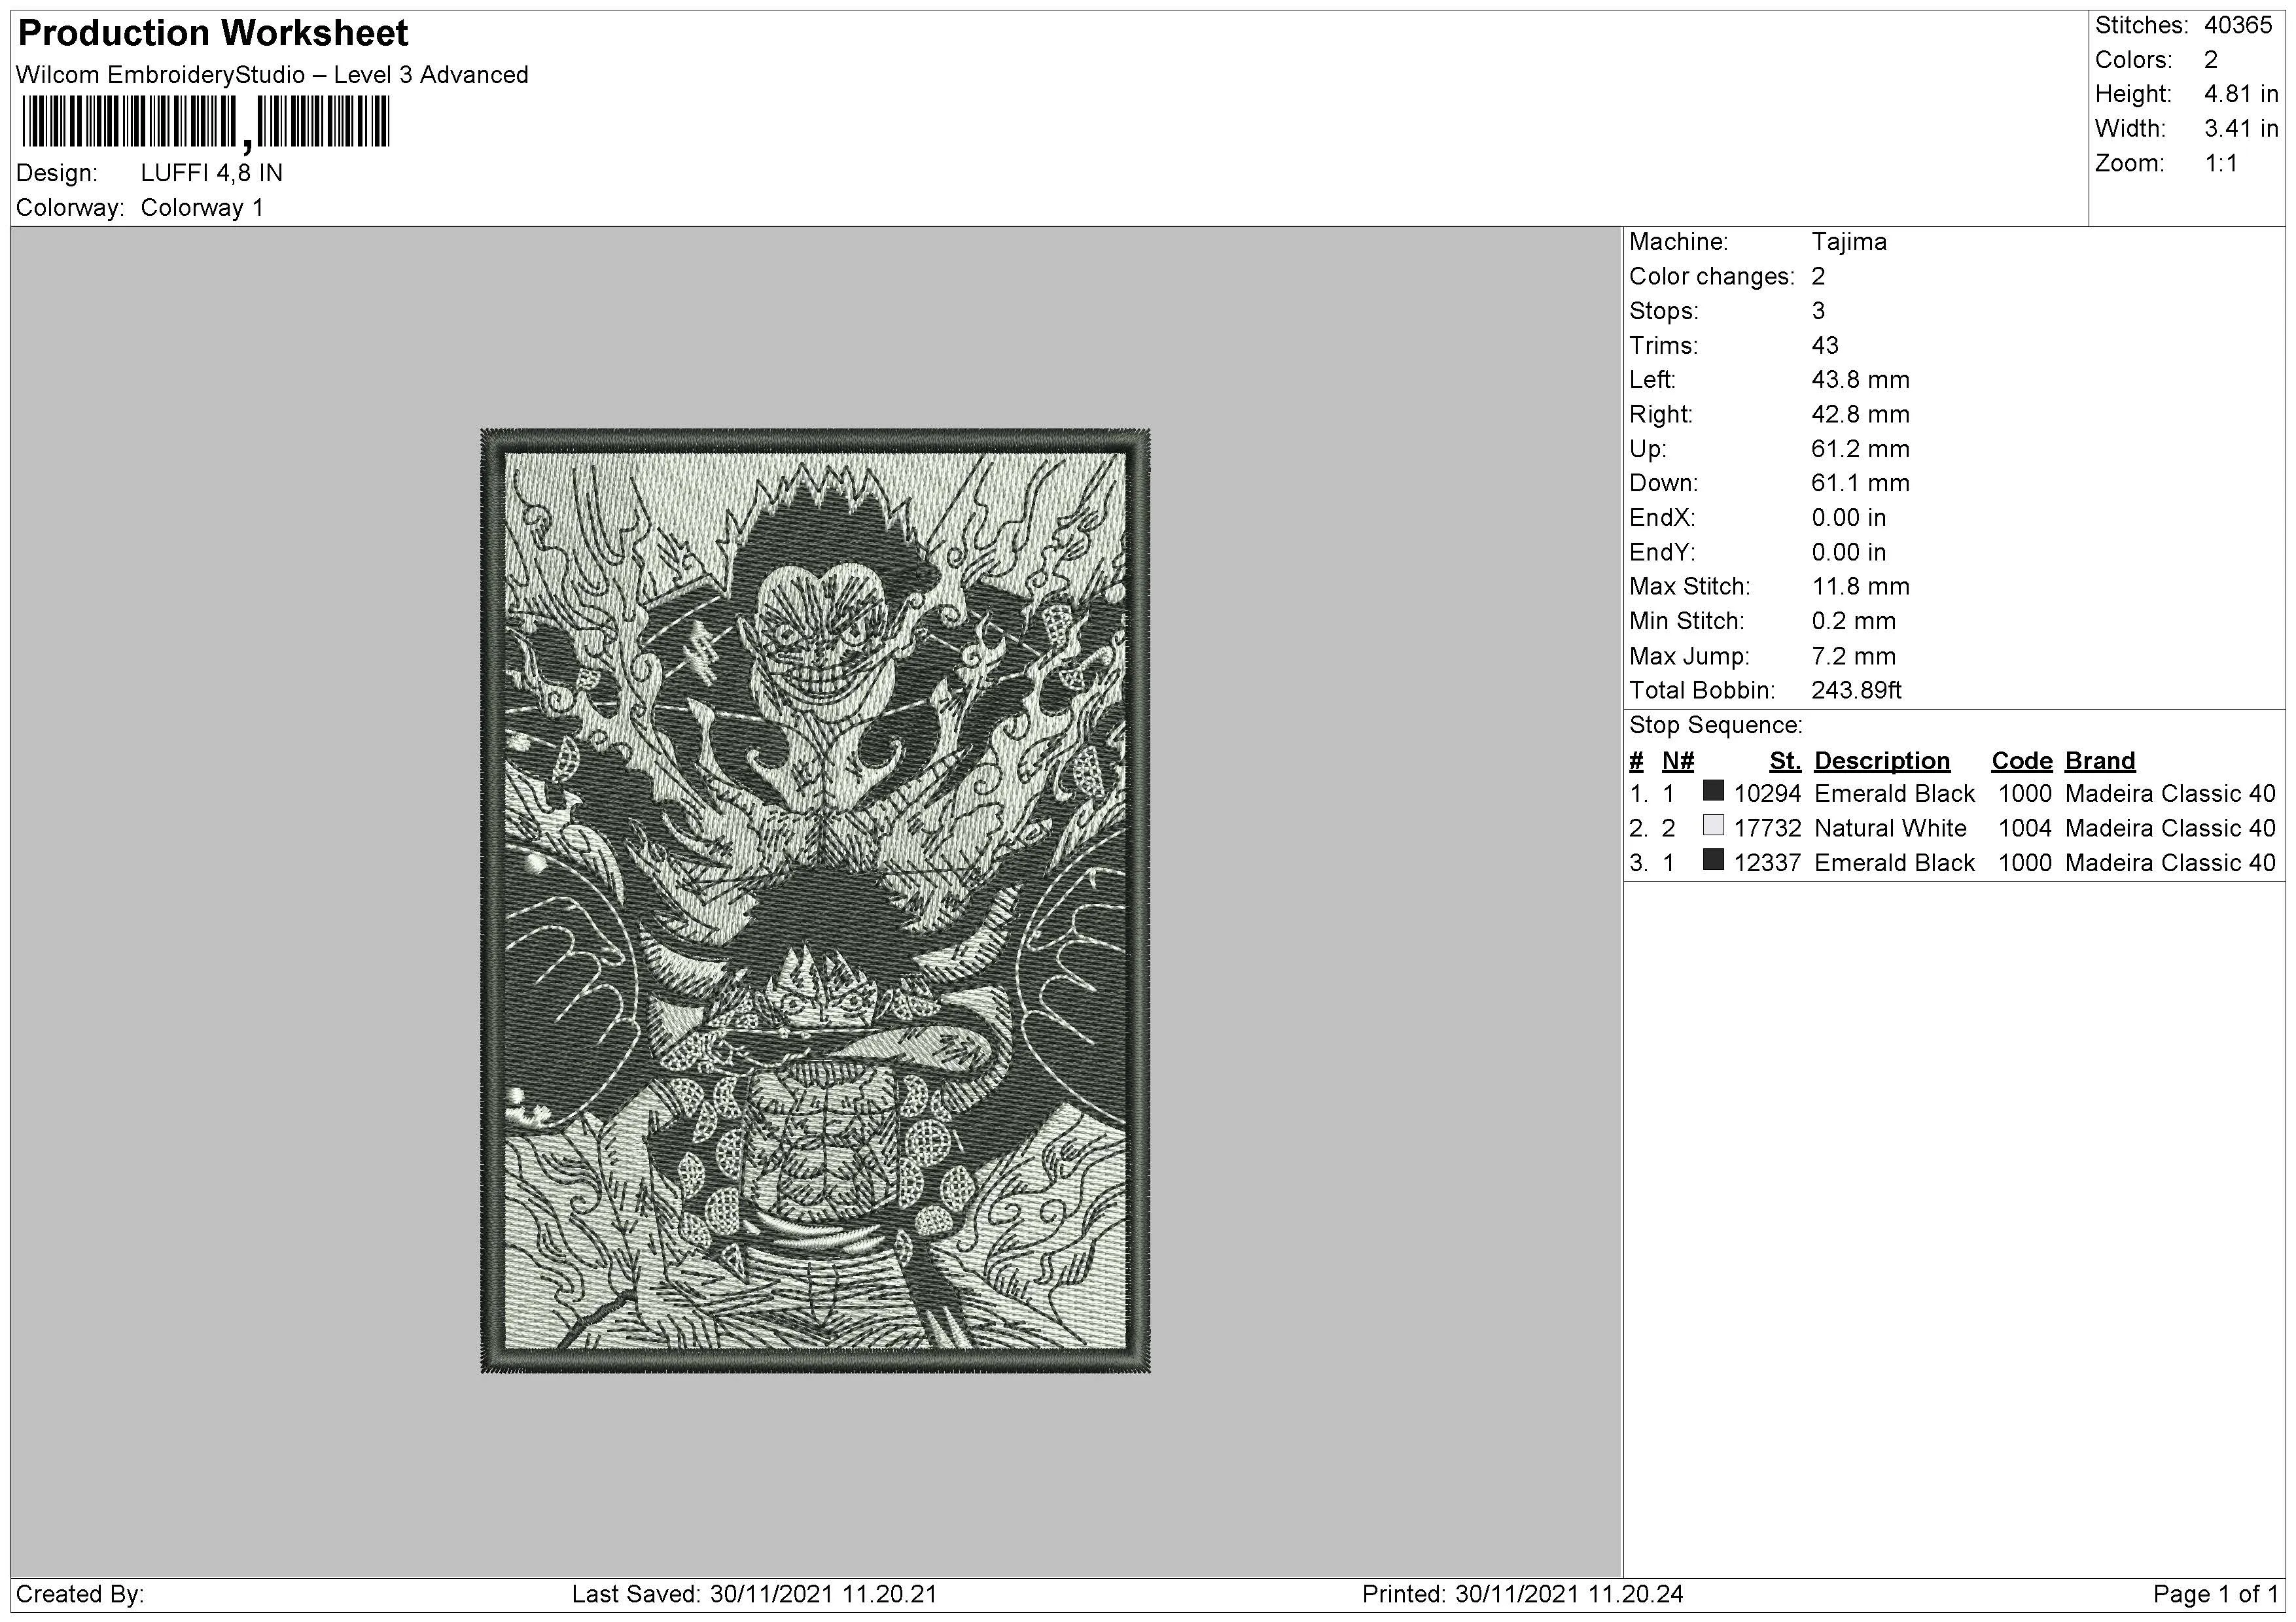Click the Brand column header
This screenshot has height=1622, width=2296.
click(2100, 761)
